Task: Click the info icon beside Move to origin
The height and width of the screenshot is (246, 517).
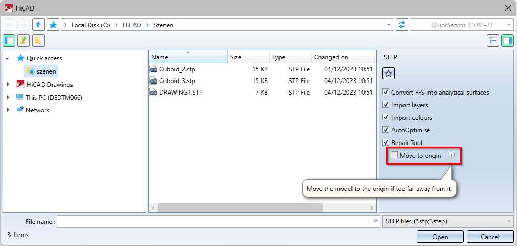Action: tap(452, 155)
